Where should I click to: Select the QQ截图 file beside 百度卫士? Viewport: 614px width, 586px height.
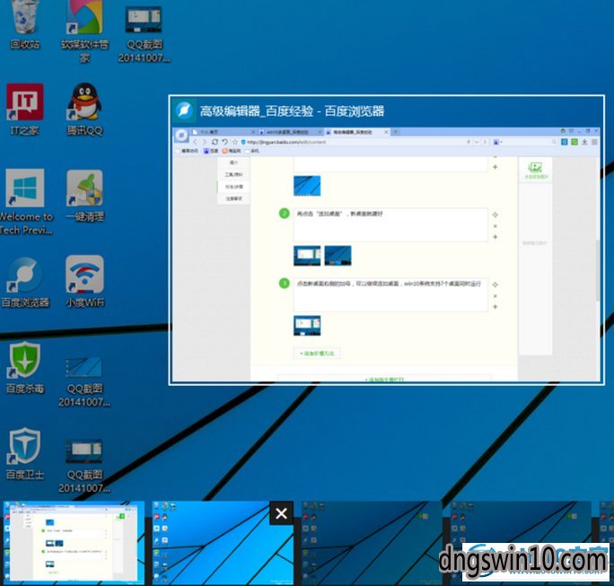[x=84, y=466]
